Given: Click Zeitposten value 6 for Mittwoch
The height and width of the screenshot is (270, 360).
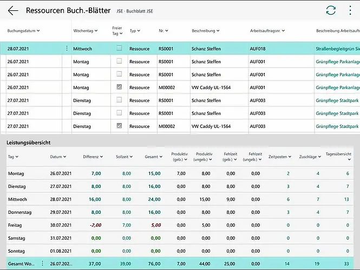Looking at the screenshot, I should click(x=287, y=199).
